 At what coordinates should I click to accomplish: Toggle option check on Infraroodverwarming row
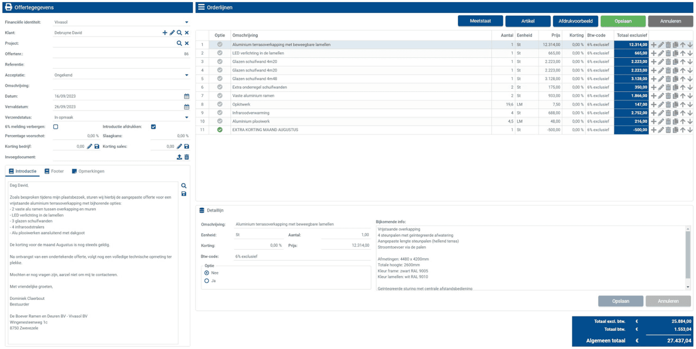pos(220,113)
